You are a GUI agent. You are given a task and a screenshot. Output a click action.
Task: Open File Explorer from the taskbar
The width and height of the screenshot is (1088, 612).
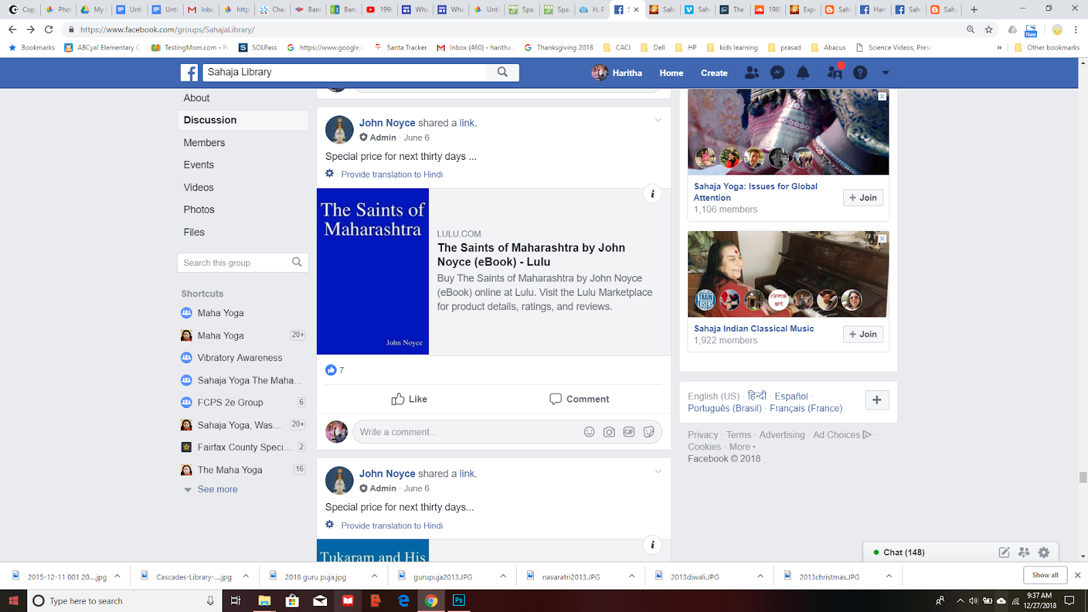pos(264,600)
